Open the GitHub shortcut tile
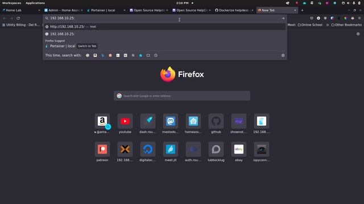This screenshot has width=364, height=204. [216, 121]
